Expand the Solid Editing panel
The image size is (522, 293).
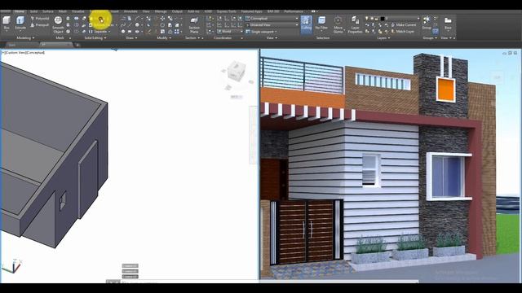(95, 38)
